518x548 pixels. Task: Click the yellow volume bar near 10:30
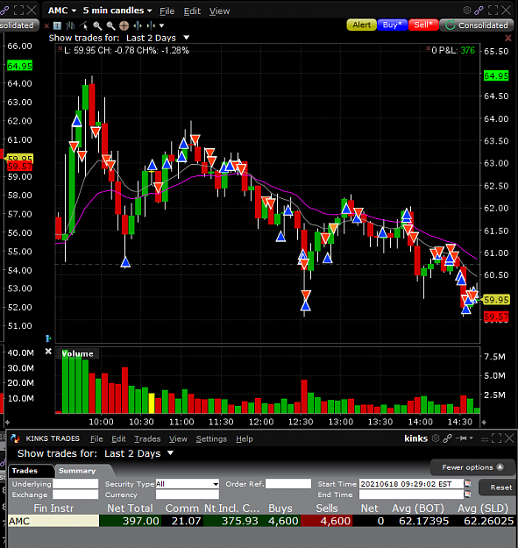coord(152,403)
